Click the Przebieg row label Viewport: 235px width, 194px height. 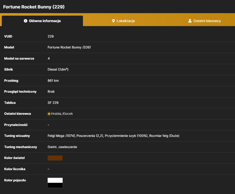(x=11, y=81)
